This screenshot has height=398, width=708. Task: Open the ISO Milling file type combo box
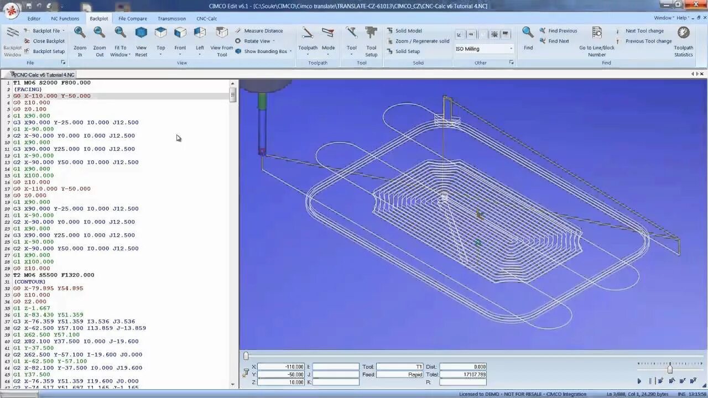[484, 49]
